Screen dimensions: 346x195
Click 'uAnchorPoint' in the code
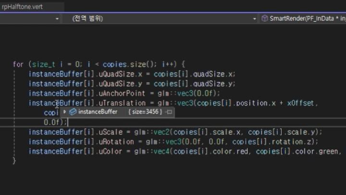(x=122, y=93)
